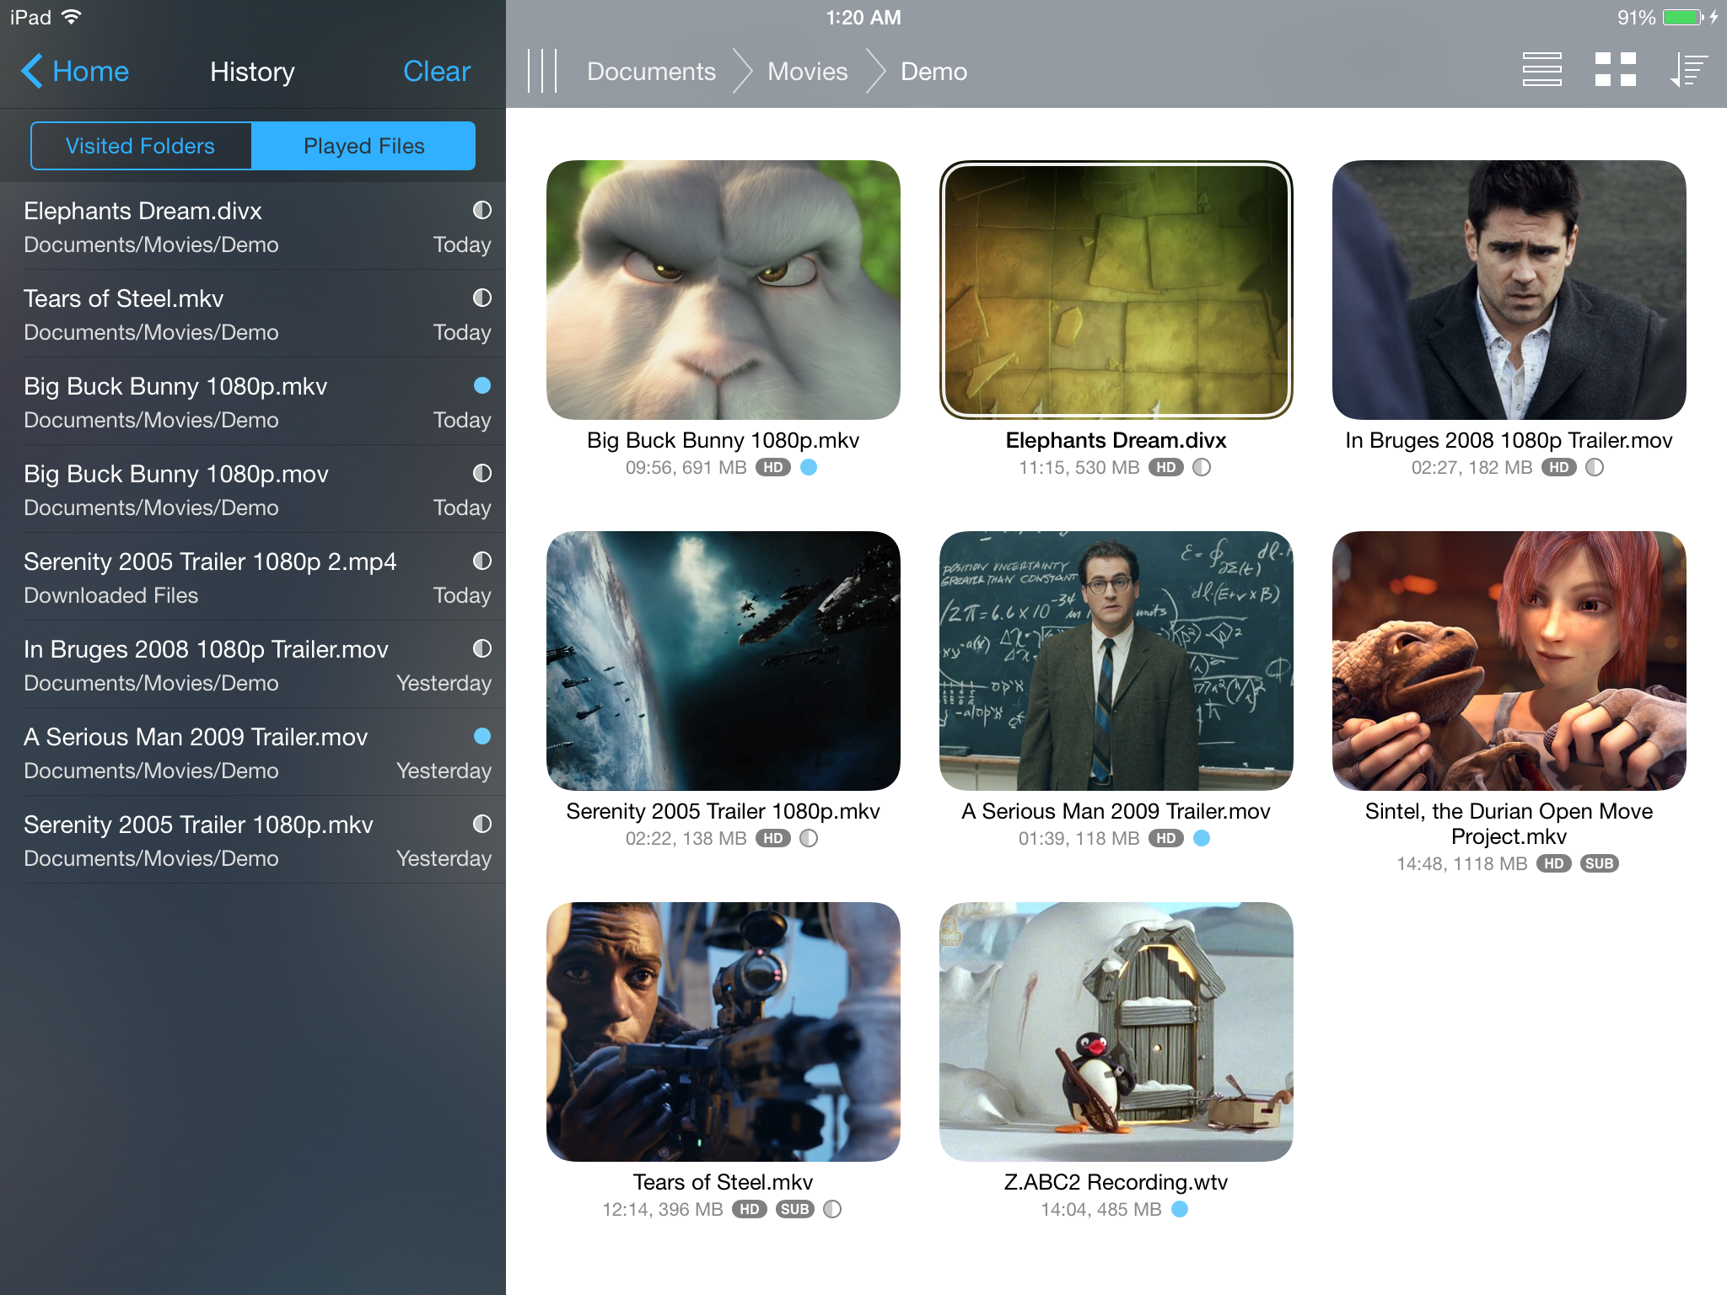Image resolution: width=1727 pixels, height=1295 pixels.
Task: Navigate to Movies breadcrumb
Action: click(x=807, y=72)
